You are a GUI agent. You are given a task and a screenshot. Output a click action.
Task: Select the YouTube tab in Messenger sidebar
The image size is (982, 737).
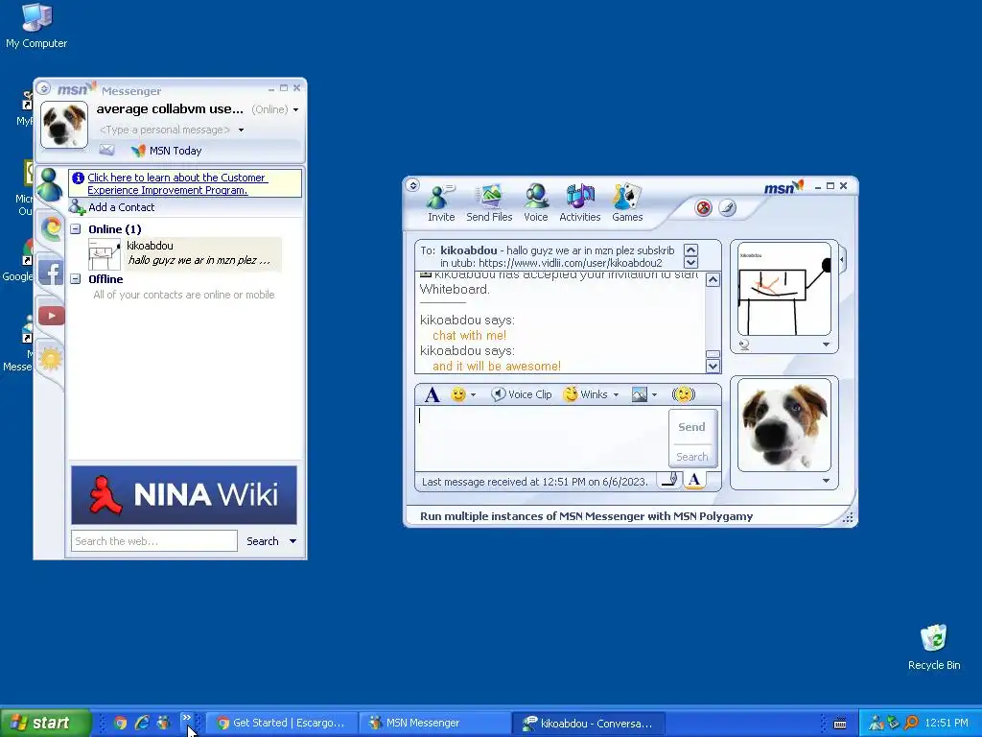(52, 315)
